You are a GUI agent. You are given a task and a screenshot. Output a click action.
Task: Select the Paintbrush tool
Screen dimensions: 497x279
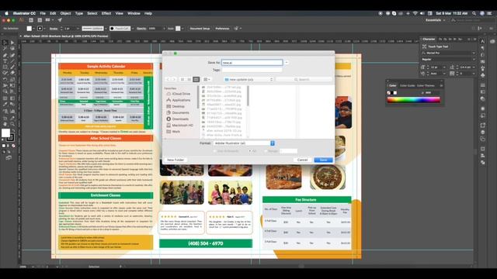(12, 67)
